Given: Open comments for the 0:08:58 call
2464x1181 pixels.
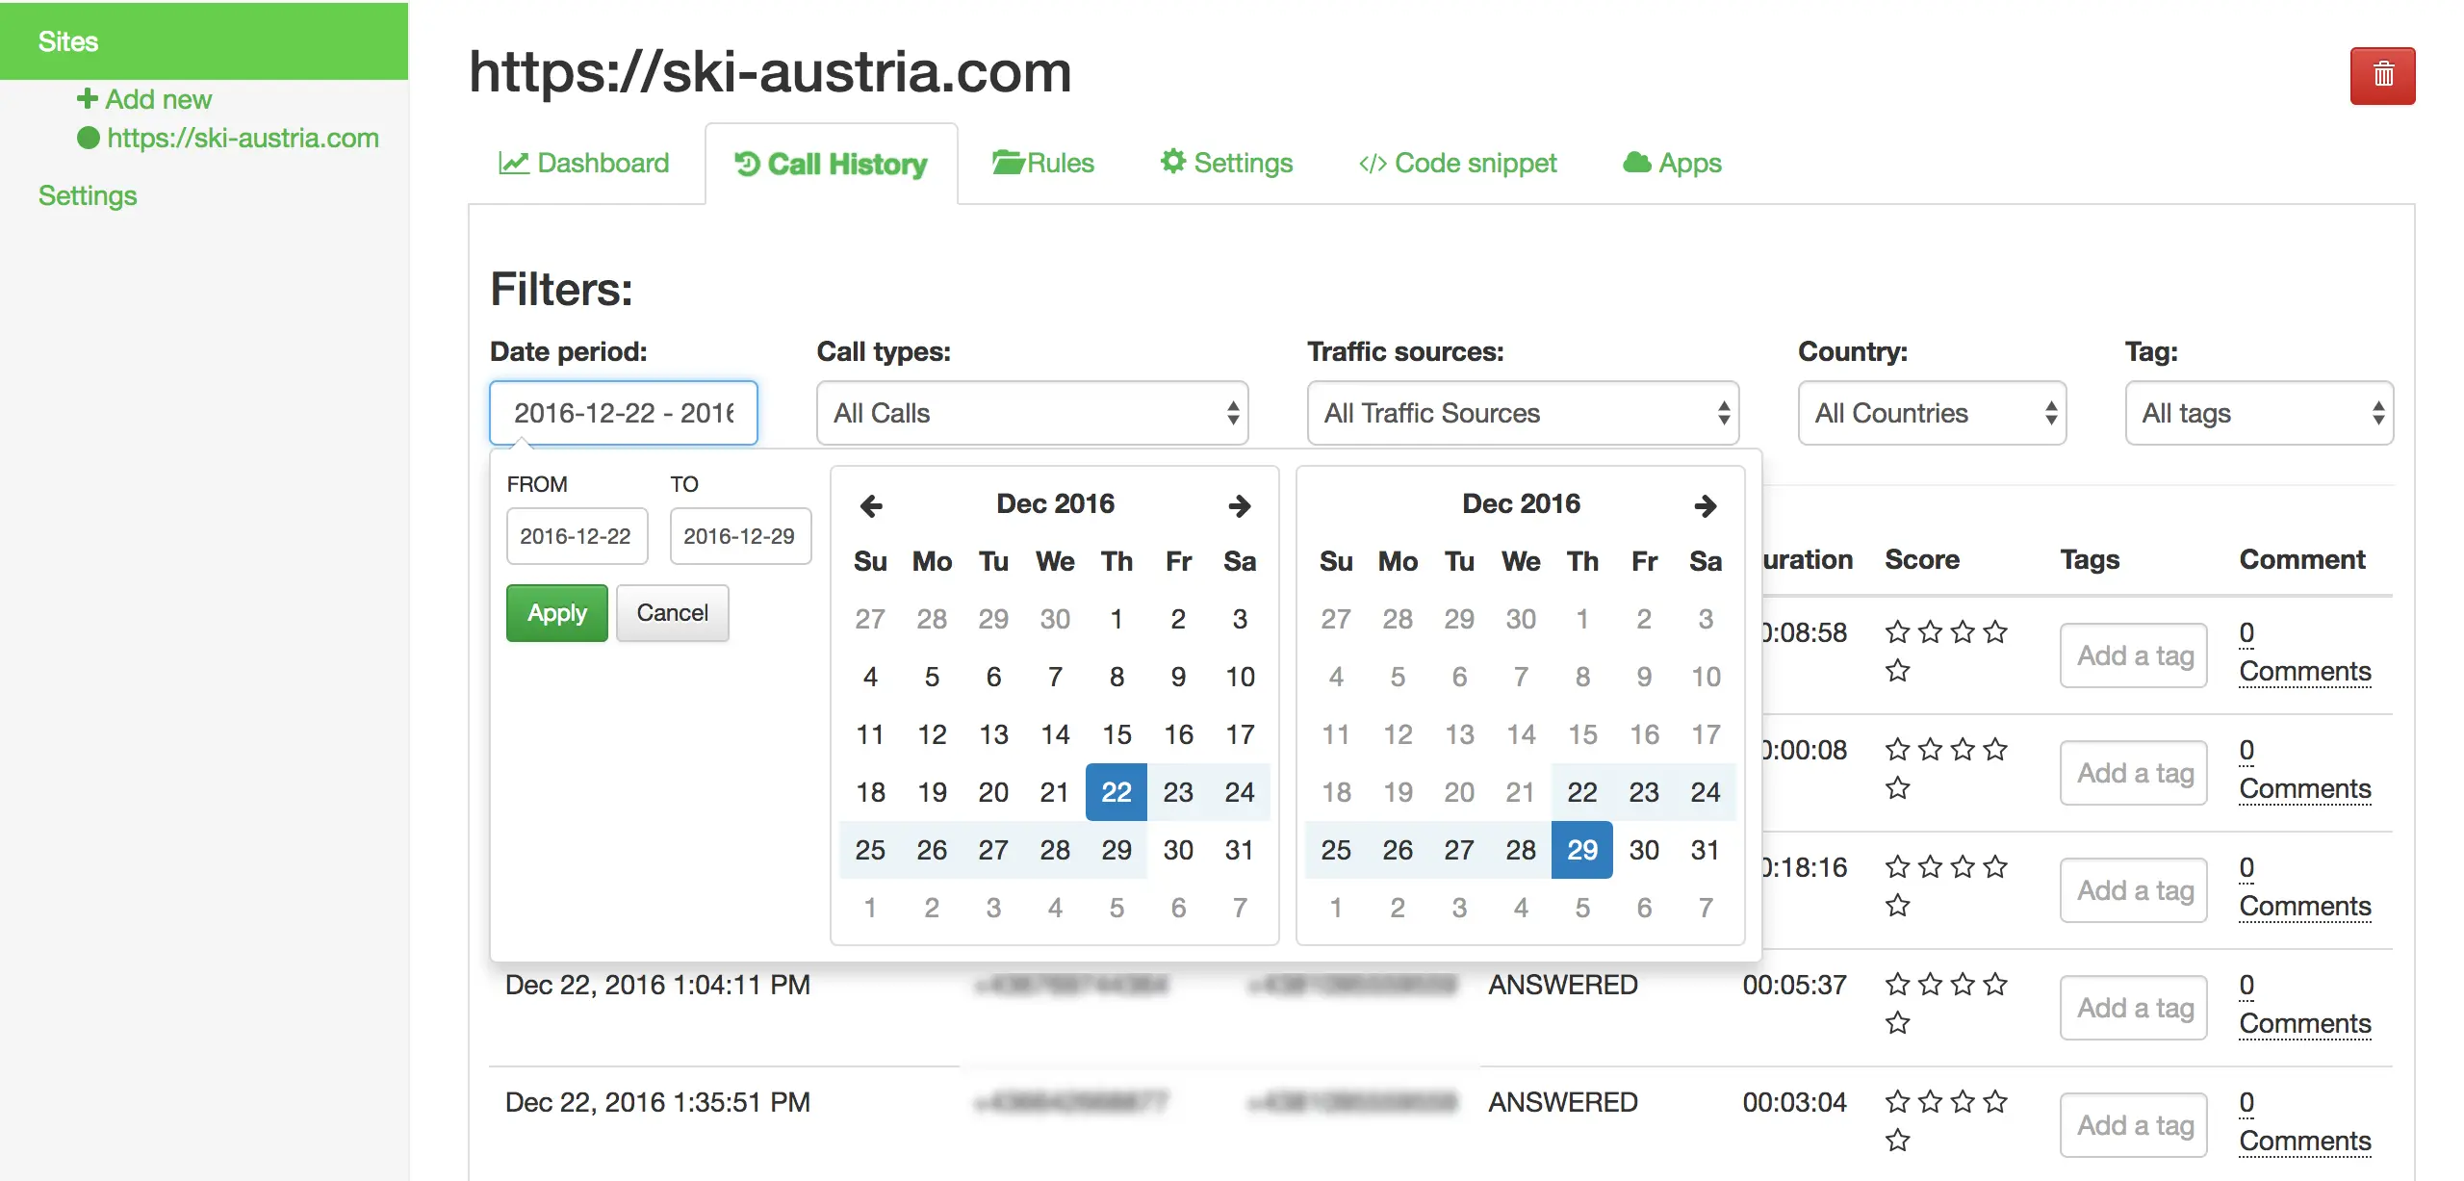Looking at the screenshot, I should (x=2304, y=652).
